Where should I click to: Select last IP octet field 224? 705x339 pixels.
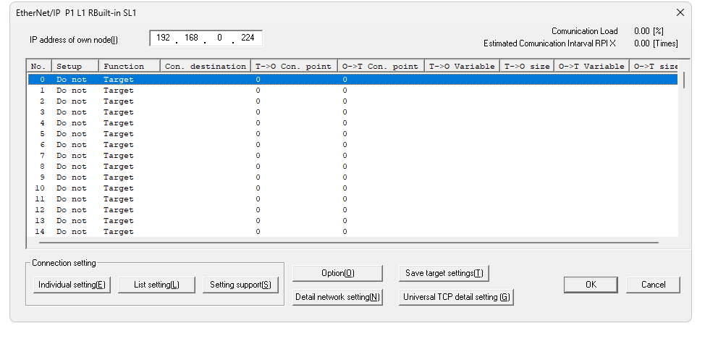[x=248, y=38]
